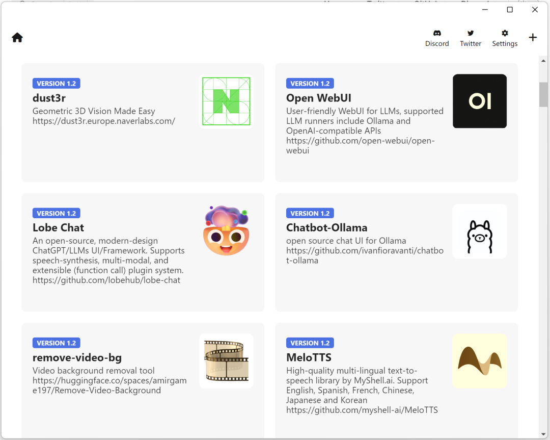This screenshot has height=440, width=550.
Task: Minimize the application window
Action: [x=485, y=10]
